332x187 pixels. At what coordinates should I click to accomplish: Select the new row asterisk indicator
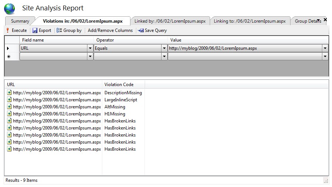(x=9, y=57)
